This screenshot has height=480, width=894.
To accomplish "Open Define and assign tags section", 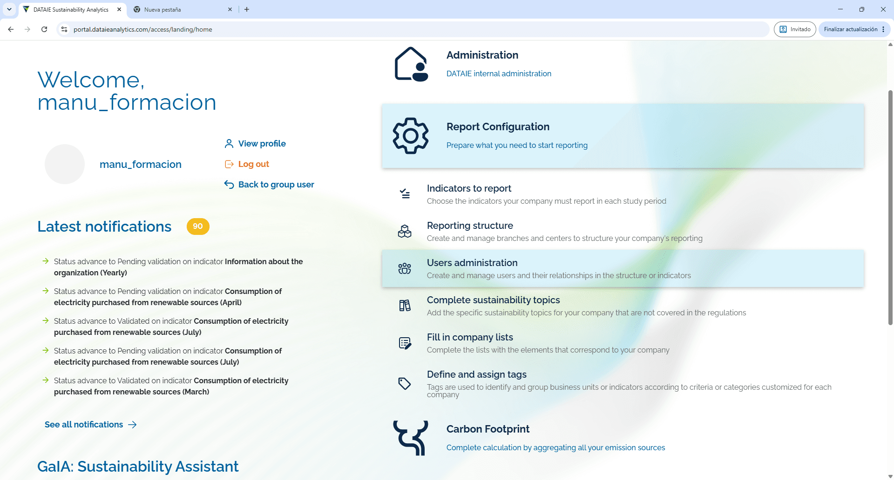I will (623, 384).
